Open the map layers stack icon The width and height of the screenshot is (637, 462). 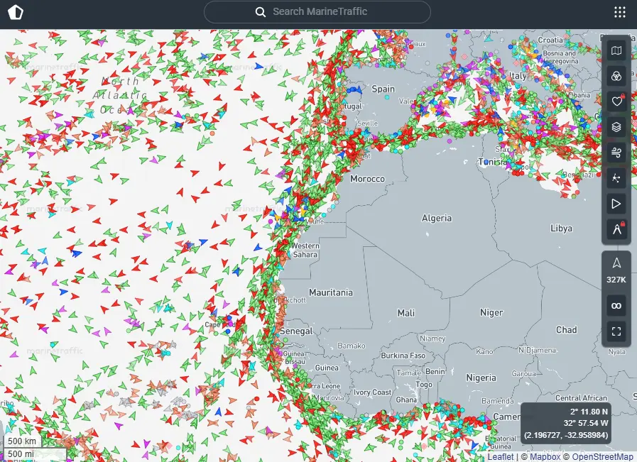point(616,127)
